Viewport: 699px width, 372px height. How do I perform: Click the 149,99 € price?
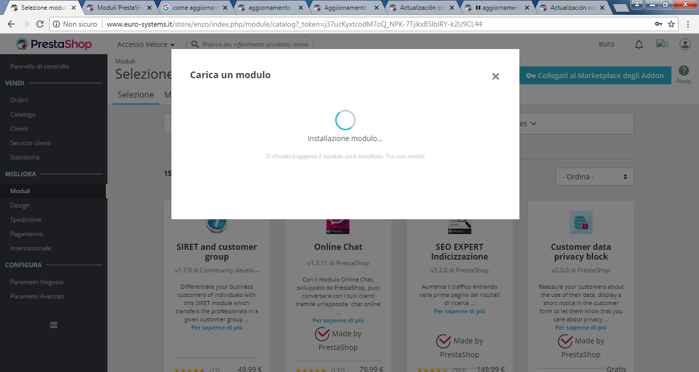(490, 369)
